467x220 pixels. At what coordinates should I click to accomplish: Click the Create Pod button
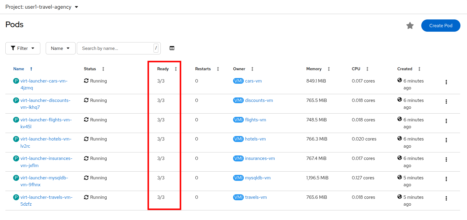(440, 26)
